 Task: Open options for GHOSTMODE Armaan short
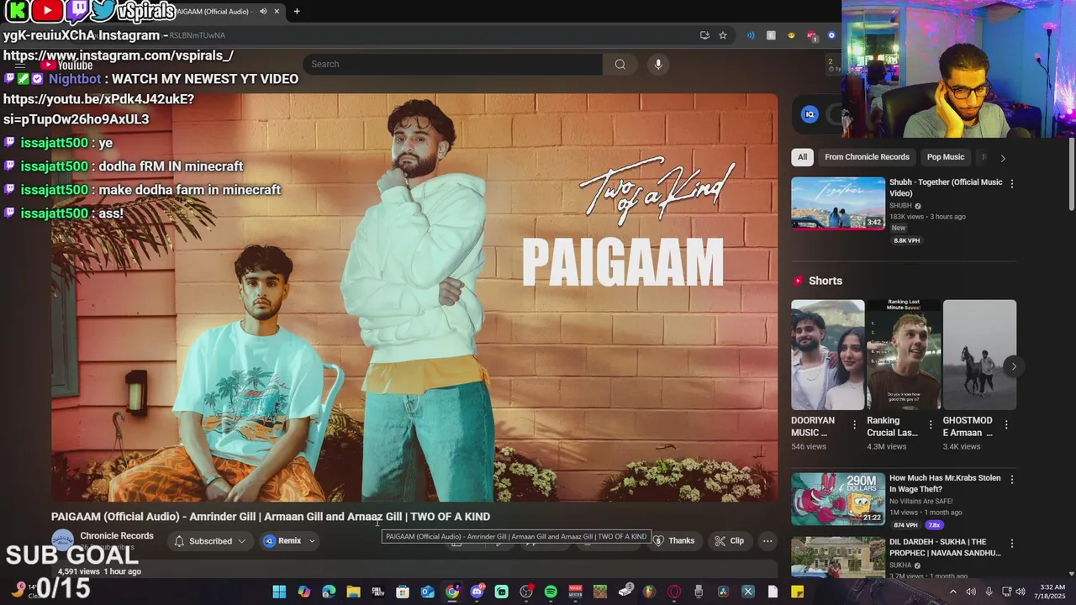(1005, 424)
